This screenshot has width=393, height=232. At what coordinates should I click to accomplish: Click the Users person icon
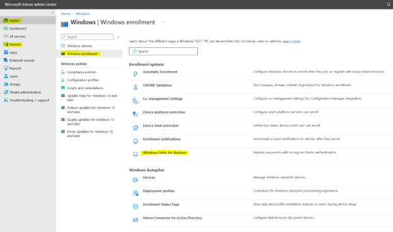click(6, 76)
